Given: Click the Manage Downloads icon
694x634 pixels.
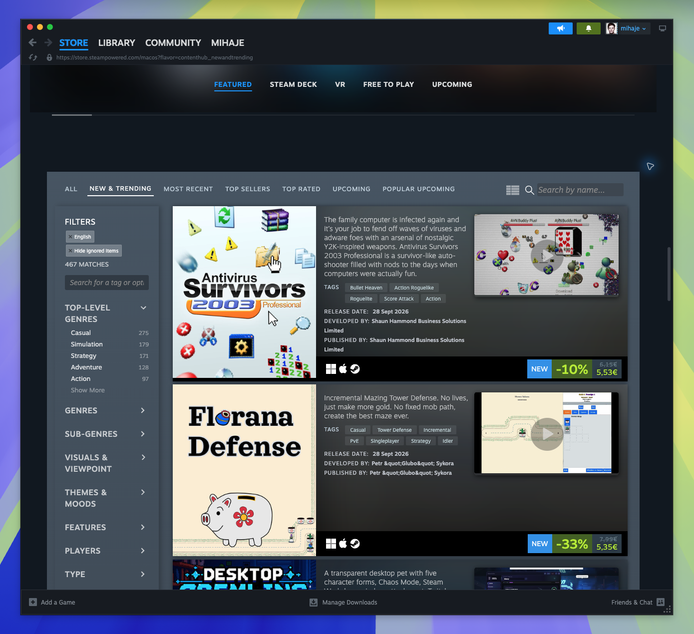Looking at the screenshot, I should [314, 603].
